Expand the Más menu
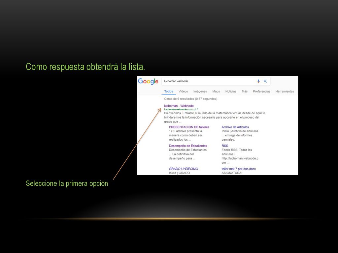The width and height of the screenshot is (338, 253). [245, 91]
